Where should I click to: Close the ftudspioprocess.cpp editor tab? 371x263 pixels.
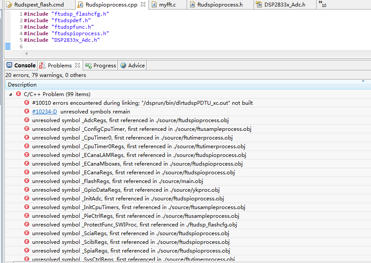pyautogui.click(x=143, y=4)
